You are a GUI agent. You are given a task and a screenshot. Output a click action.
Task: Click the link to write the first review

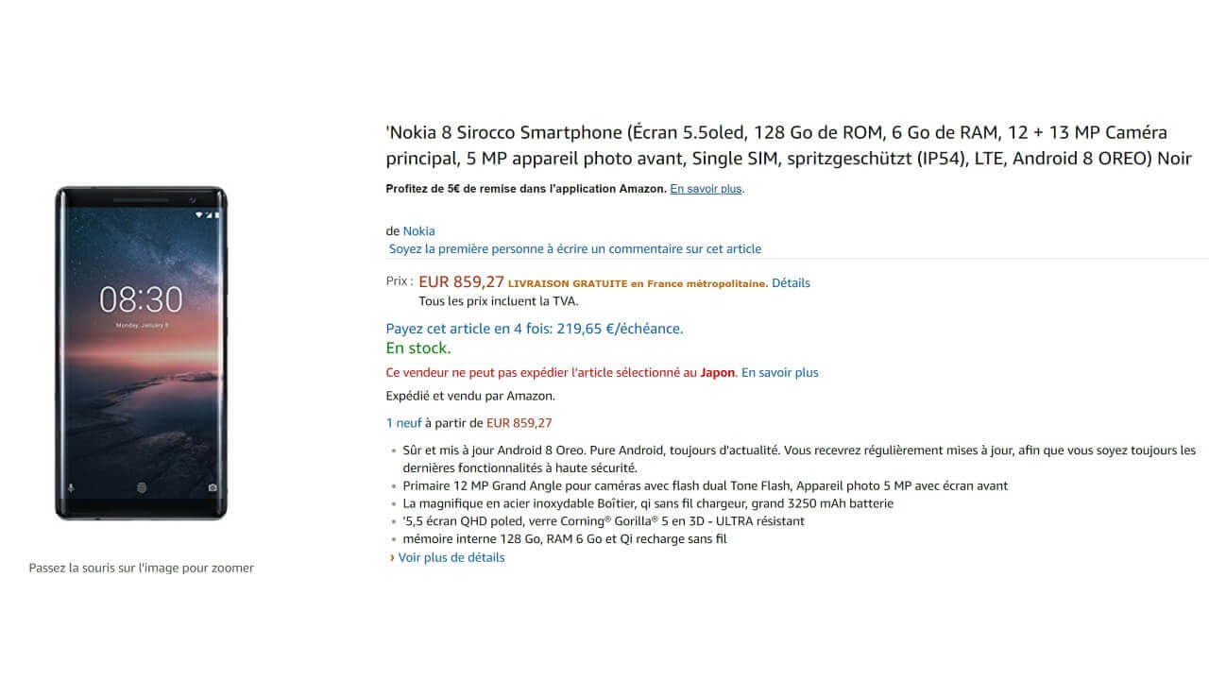(574, 249)
